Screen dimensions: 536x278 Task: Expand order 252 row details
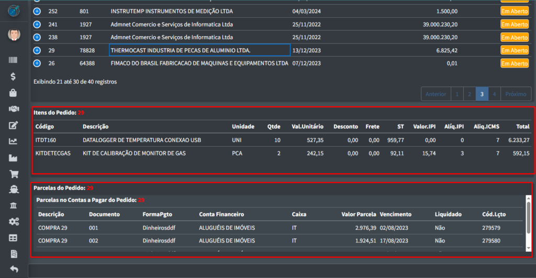point(37,11)
